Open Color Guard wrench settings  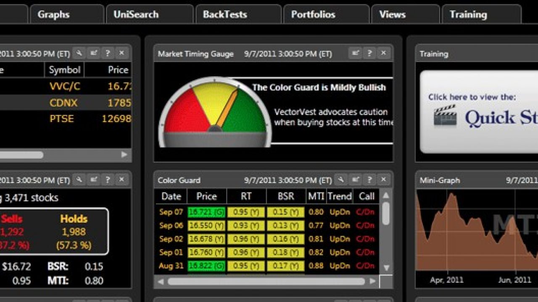click(341, 180)
